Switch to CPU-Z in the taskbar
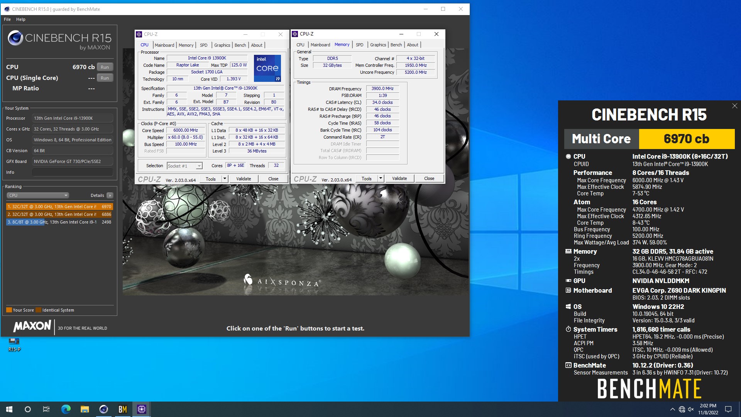The image size is (741, 417). pos(142,409)
